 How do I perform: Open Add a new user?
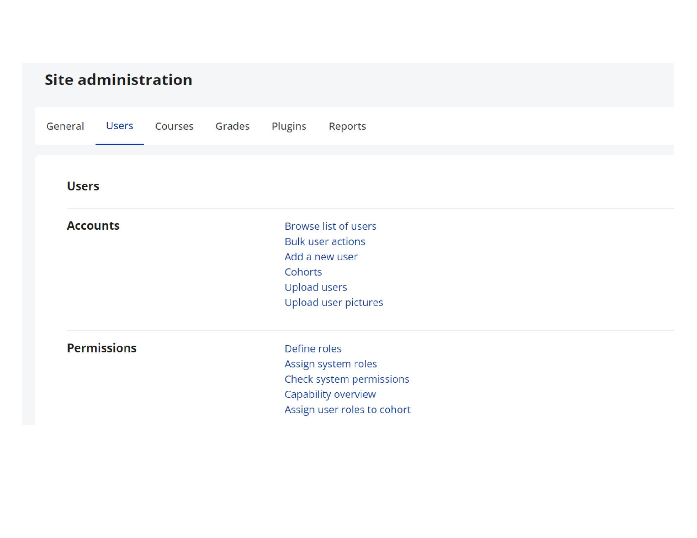[321, 257]
